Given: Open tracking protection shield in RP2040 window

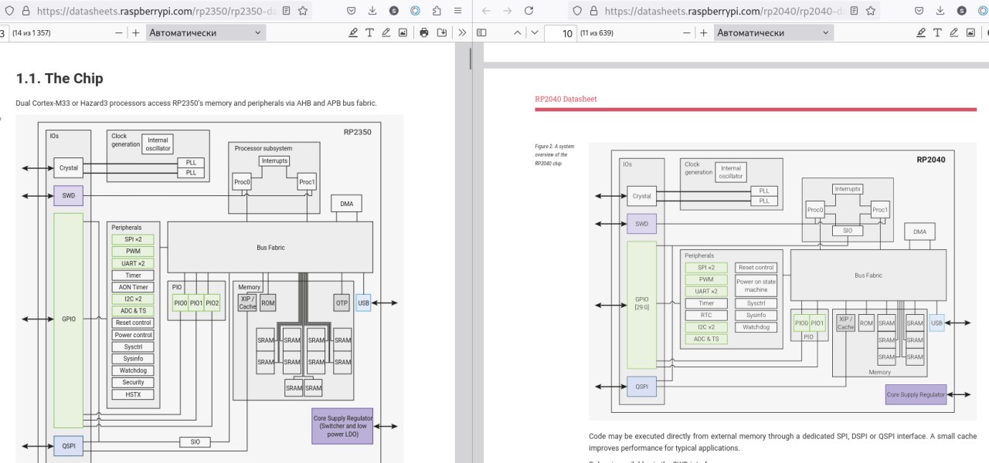Looking at the screenshot, I should coord(576,12).
